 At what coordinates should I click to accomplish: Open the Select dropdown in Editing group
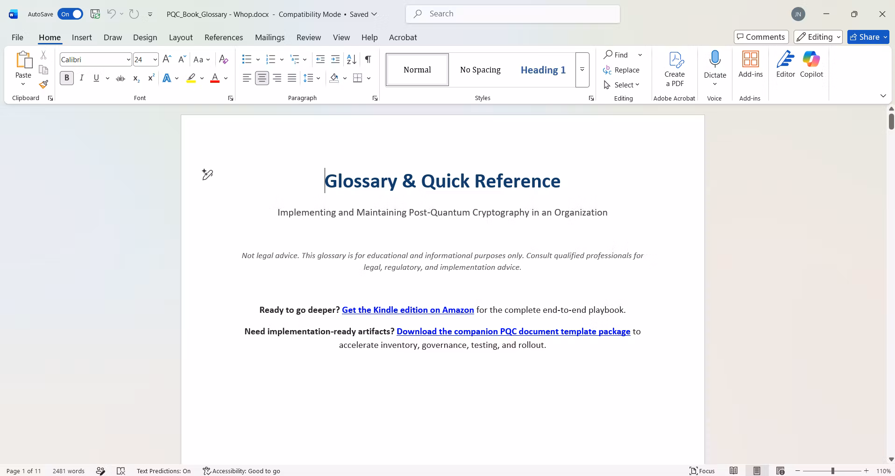[622, 85]
